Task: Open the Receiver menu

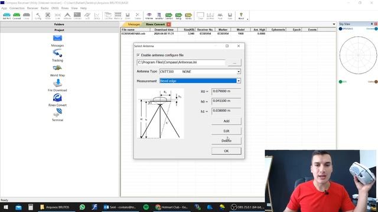Action: click(x=32, y=8)
